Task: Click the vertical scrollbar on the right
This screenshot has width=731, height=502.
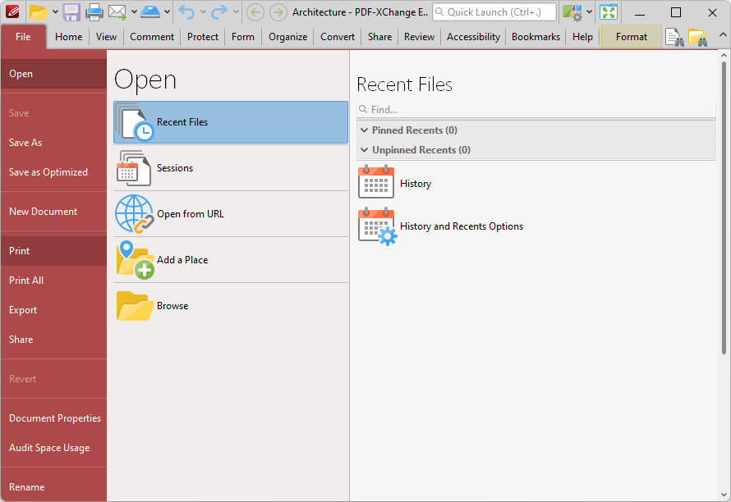Action: tap(724, 208)
